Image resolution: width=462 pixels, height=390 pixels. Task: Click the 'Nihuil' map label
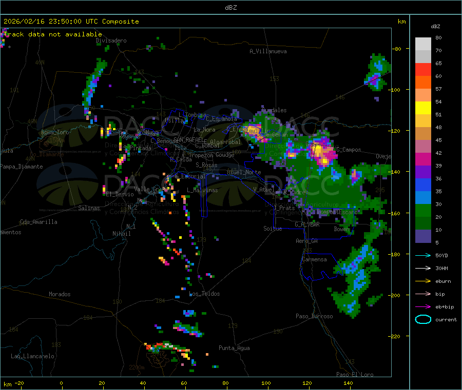click(x=121, y=234)
